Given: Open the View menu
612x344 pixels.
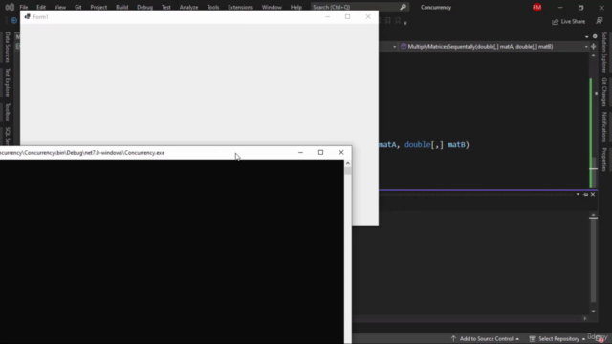Looking at the screenshot, I should (59, 7).
